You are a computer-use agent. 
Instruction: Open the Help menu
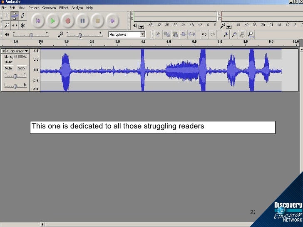point(89,8)
